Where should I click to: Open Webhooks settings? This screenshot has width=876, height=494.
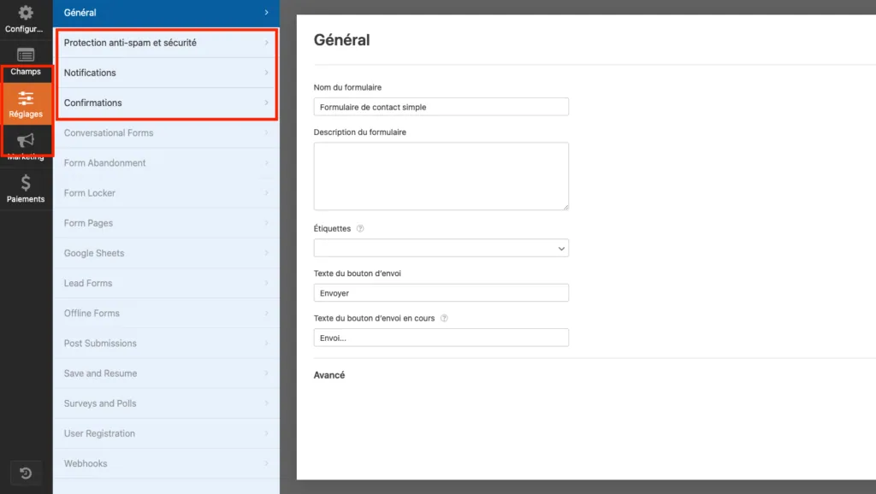pos(166,464)
